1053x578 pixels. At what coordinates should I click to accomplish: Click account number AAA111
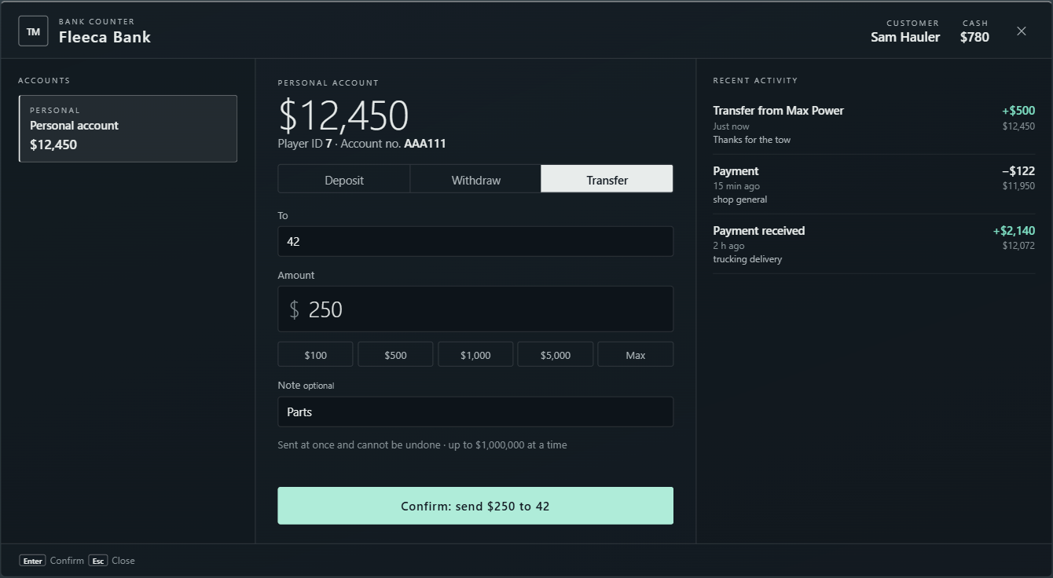pyautogui.click(x=425, y=144)
